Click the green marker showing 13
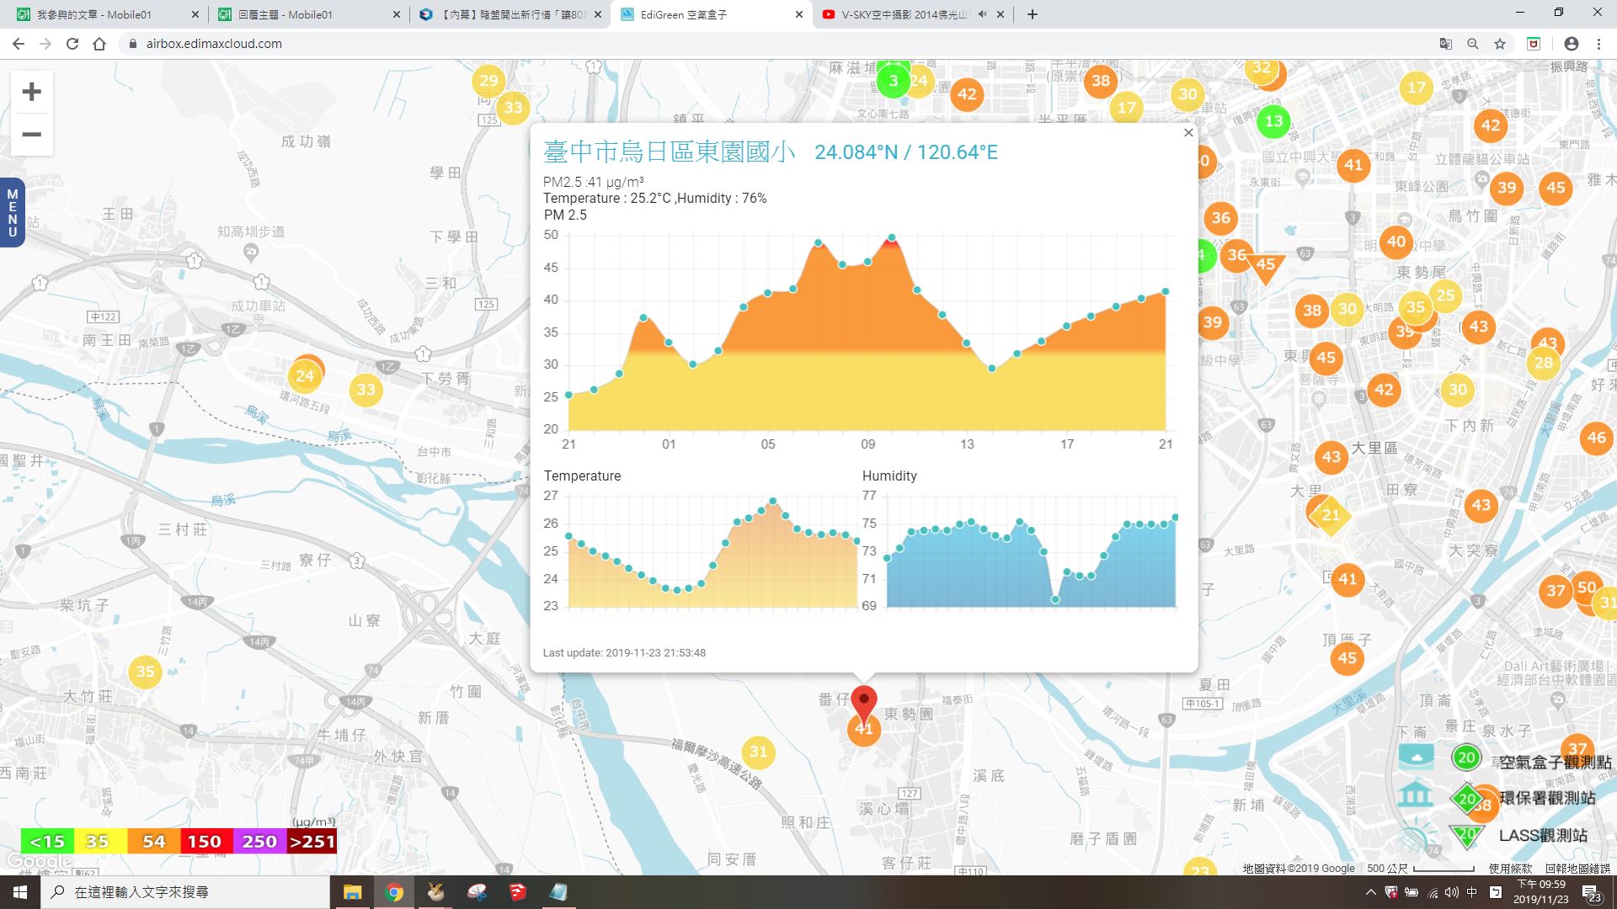The height and width of the screenshot is (909, 1617). (1273, 121)
